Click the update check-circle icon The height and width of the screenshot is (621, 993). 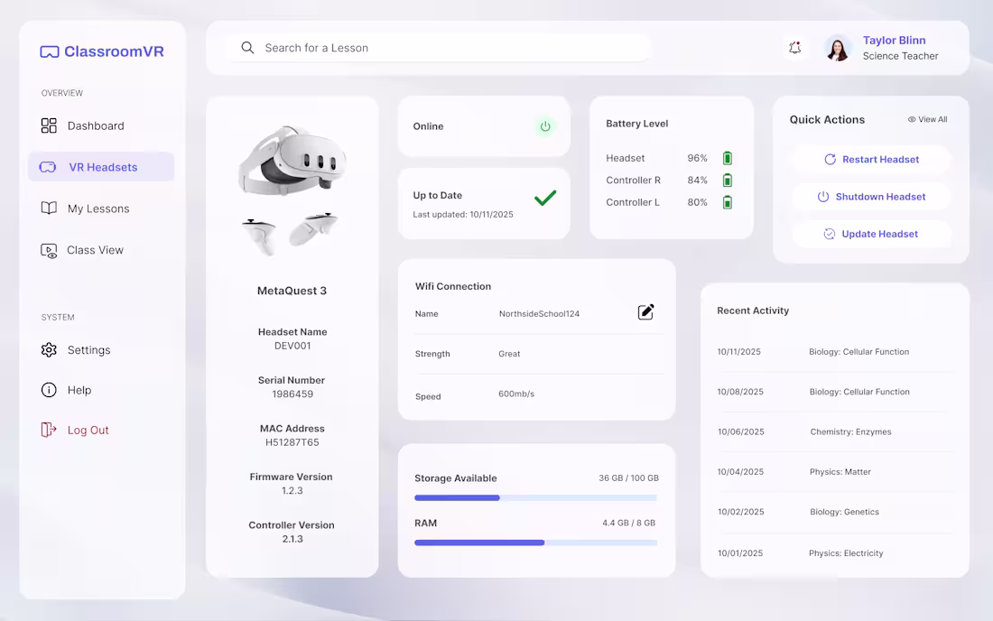pyautogui.click(x=829, y=234)
